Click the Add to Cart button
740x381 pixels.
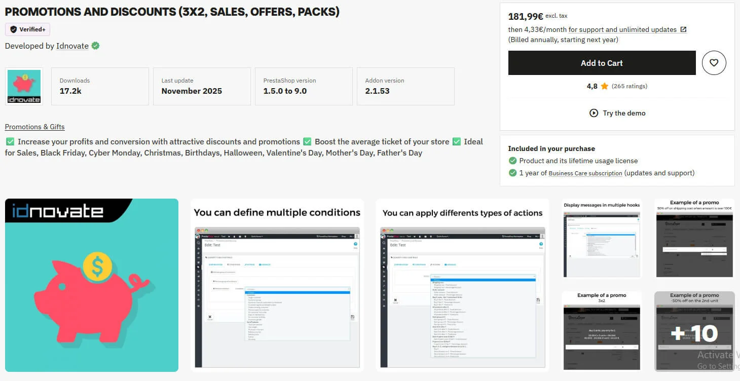(602, 63)
